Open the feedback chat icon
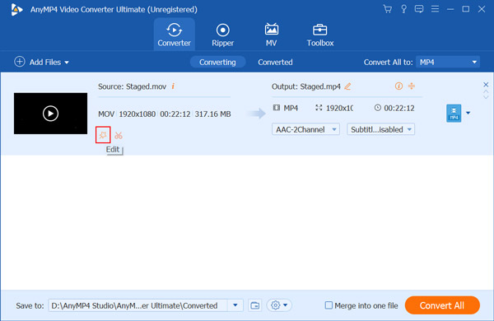 coord(419,9)
